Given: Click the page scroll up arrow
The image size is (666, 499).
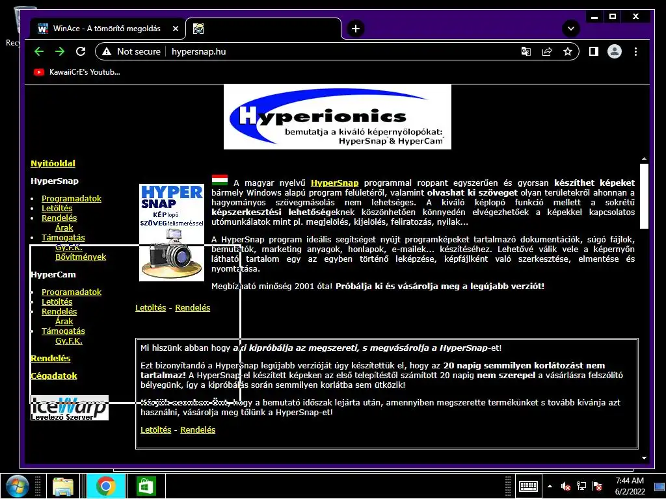Looking at the screenshot, I should click(644, 159).
